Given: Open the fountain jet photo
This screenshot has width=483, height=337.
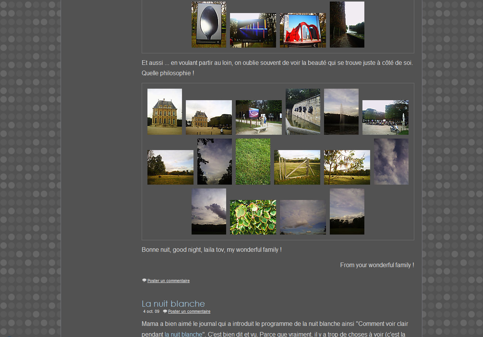Looking at the screenshot, I should [341, 112].
